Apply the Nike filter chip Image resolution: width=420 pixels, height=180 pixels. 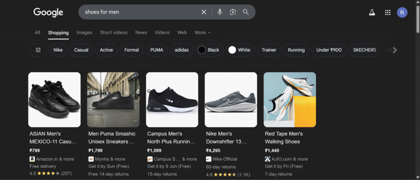58,50
